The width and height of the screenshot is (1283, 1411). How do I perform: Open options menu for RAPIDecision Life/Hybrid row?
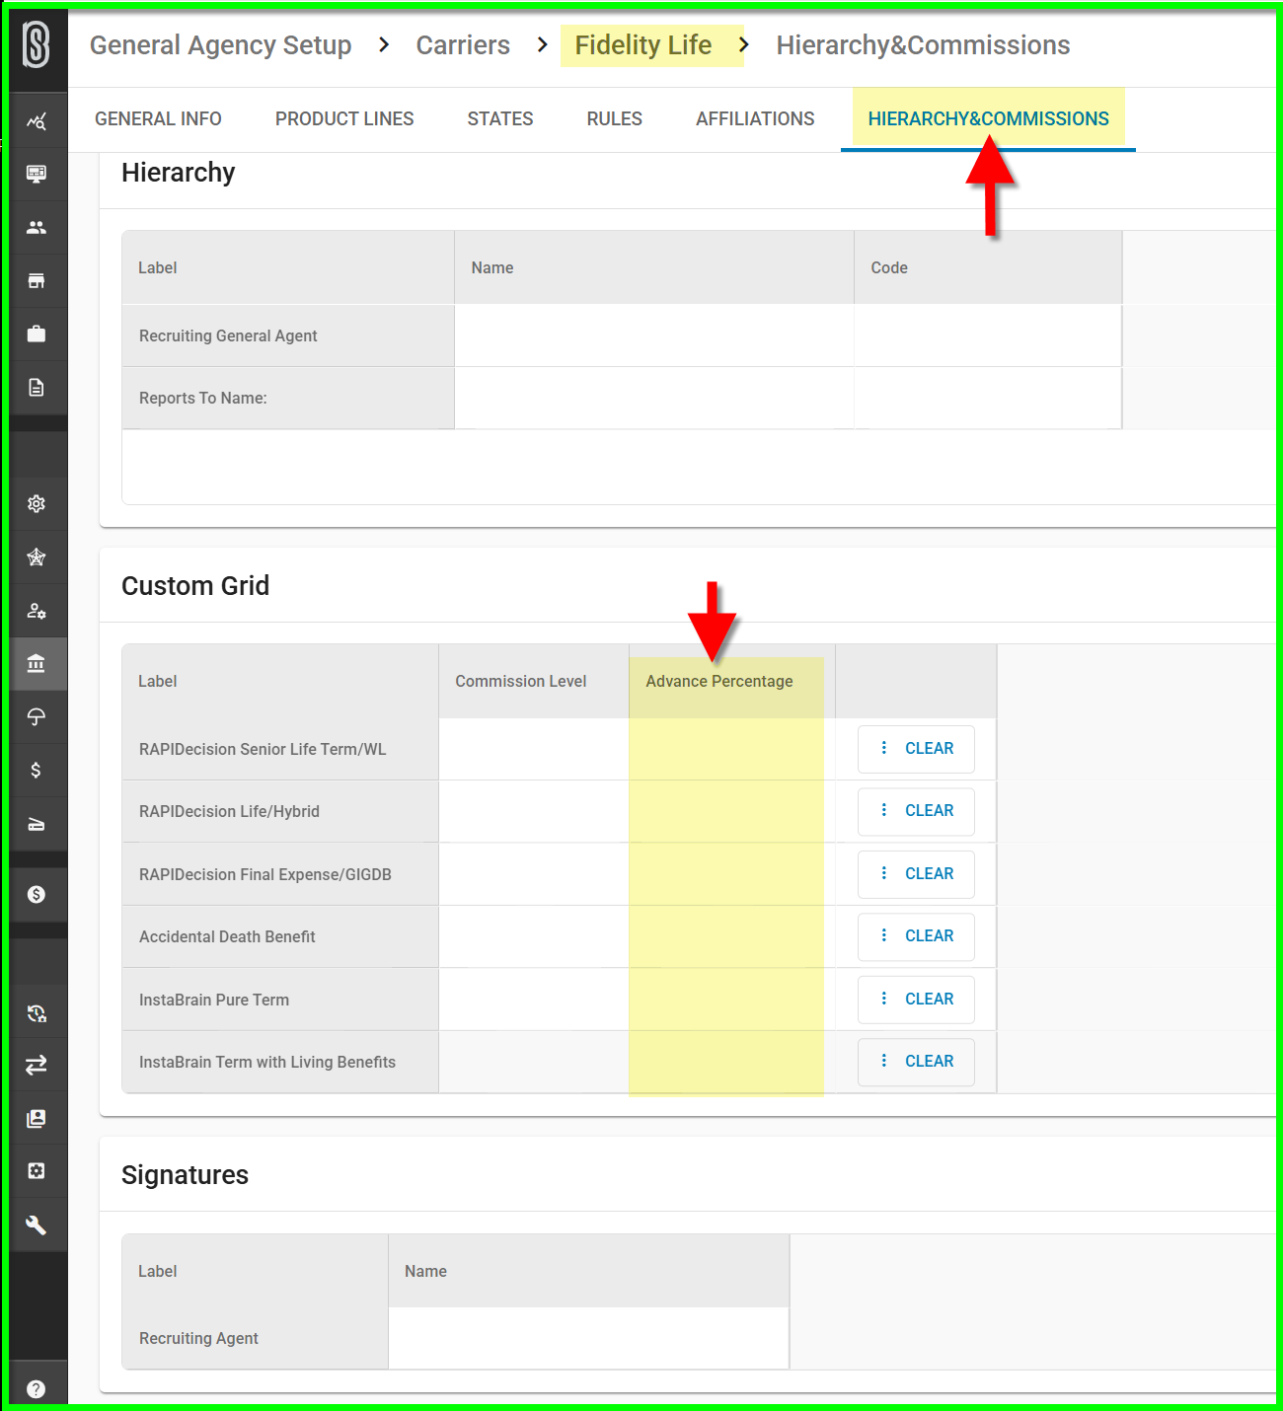[x=883, y=810]
